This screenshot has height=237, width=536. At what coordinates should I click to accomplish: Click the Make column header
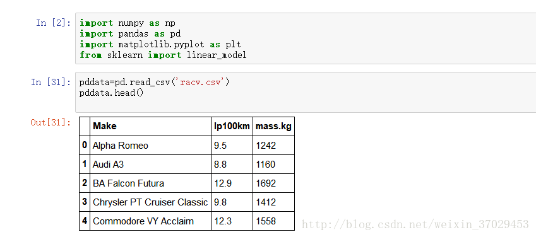150,126
